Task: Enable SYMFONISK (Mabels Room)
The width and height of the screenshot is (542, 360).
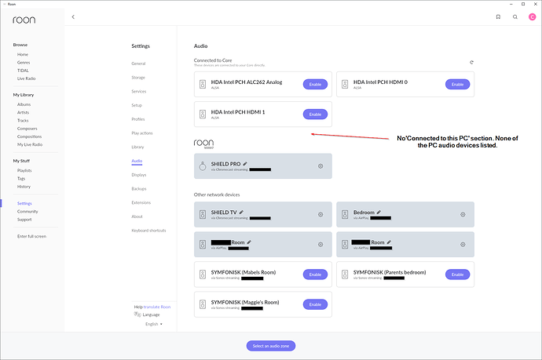Action: tap(315, 275)
